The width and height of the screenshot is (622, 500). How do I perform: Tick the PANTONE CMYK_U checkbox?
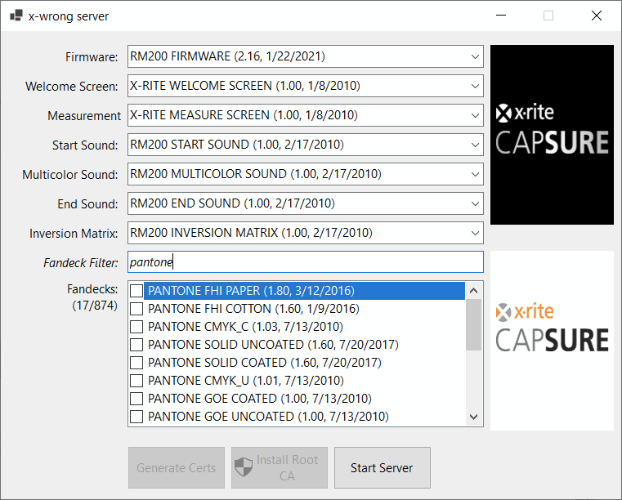pos(136,381)
